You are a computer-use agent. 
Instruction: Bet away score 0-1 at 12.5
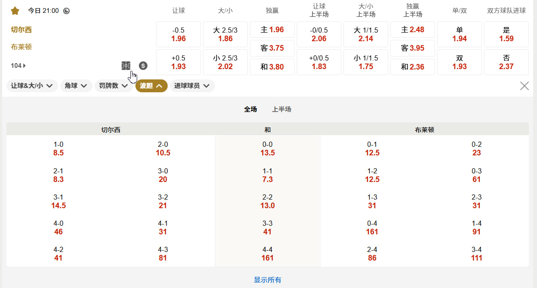coord(372,149)
